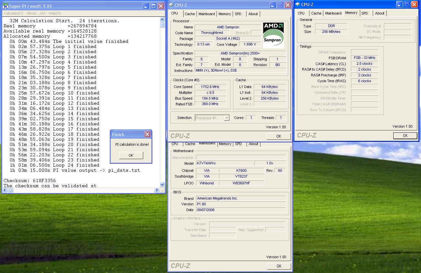Click the motherboard Model field K7VT4APro

pyautogui.click(x=224, y=163)
